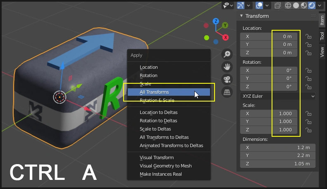The image size is (327, 189).
Task: Click the negative X red gizmo dot
Action: [x=206, y=26]
